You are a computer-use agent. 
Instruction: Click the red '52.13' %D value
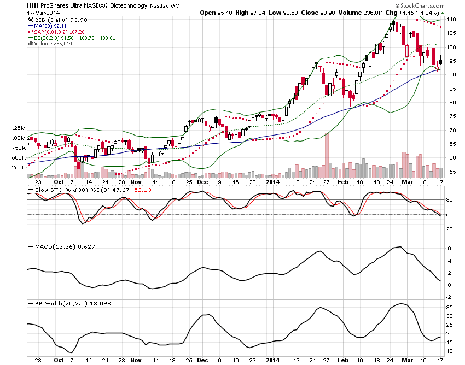tap(143, 190)
